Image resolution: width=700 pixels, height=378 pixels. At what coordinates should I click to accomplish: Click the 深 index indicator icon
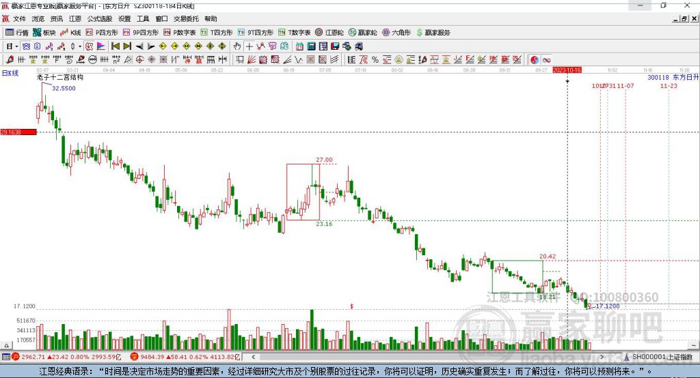coord(134,357)
